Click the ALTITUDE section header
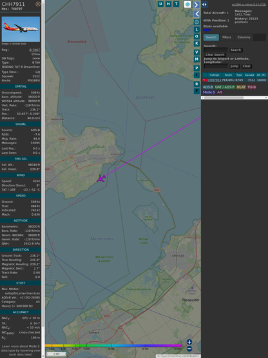Viewport: 268px width, 358px height. [x=21, y=220]
